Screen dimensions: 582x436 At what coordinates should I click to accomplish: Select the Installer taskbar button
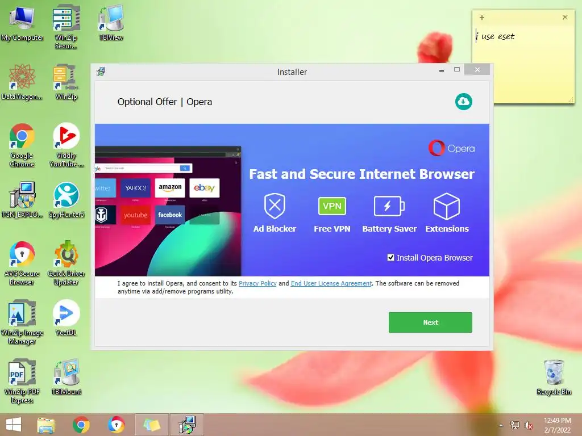tap(187, 425)
